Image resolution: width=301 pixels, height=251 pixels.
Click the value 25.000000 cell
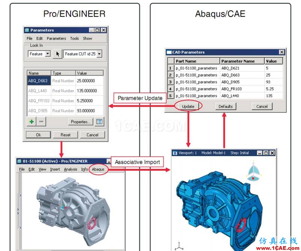click(x=89, y=81)
